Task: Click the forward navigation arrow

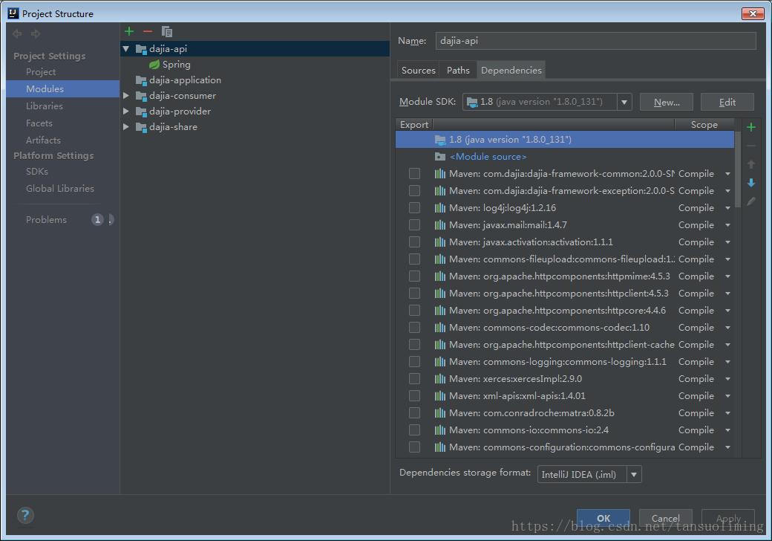Action: point(36,33)
